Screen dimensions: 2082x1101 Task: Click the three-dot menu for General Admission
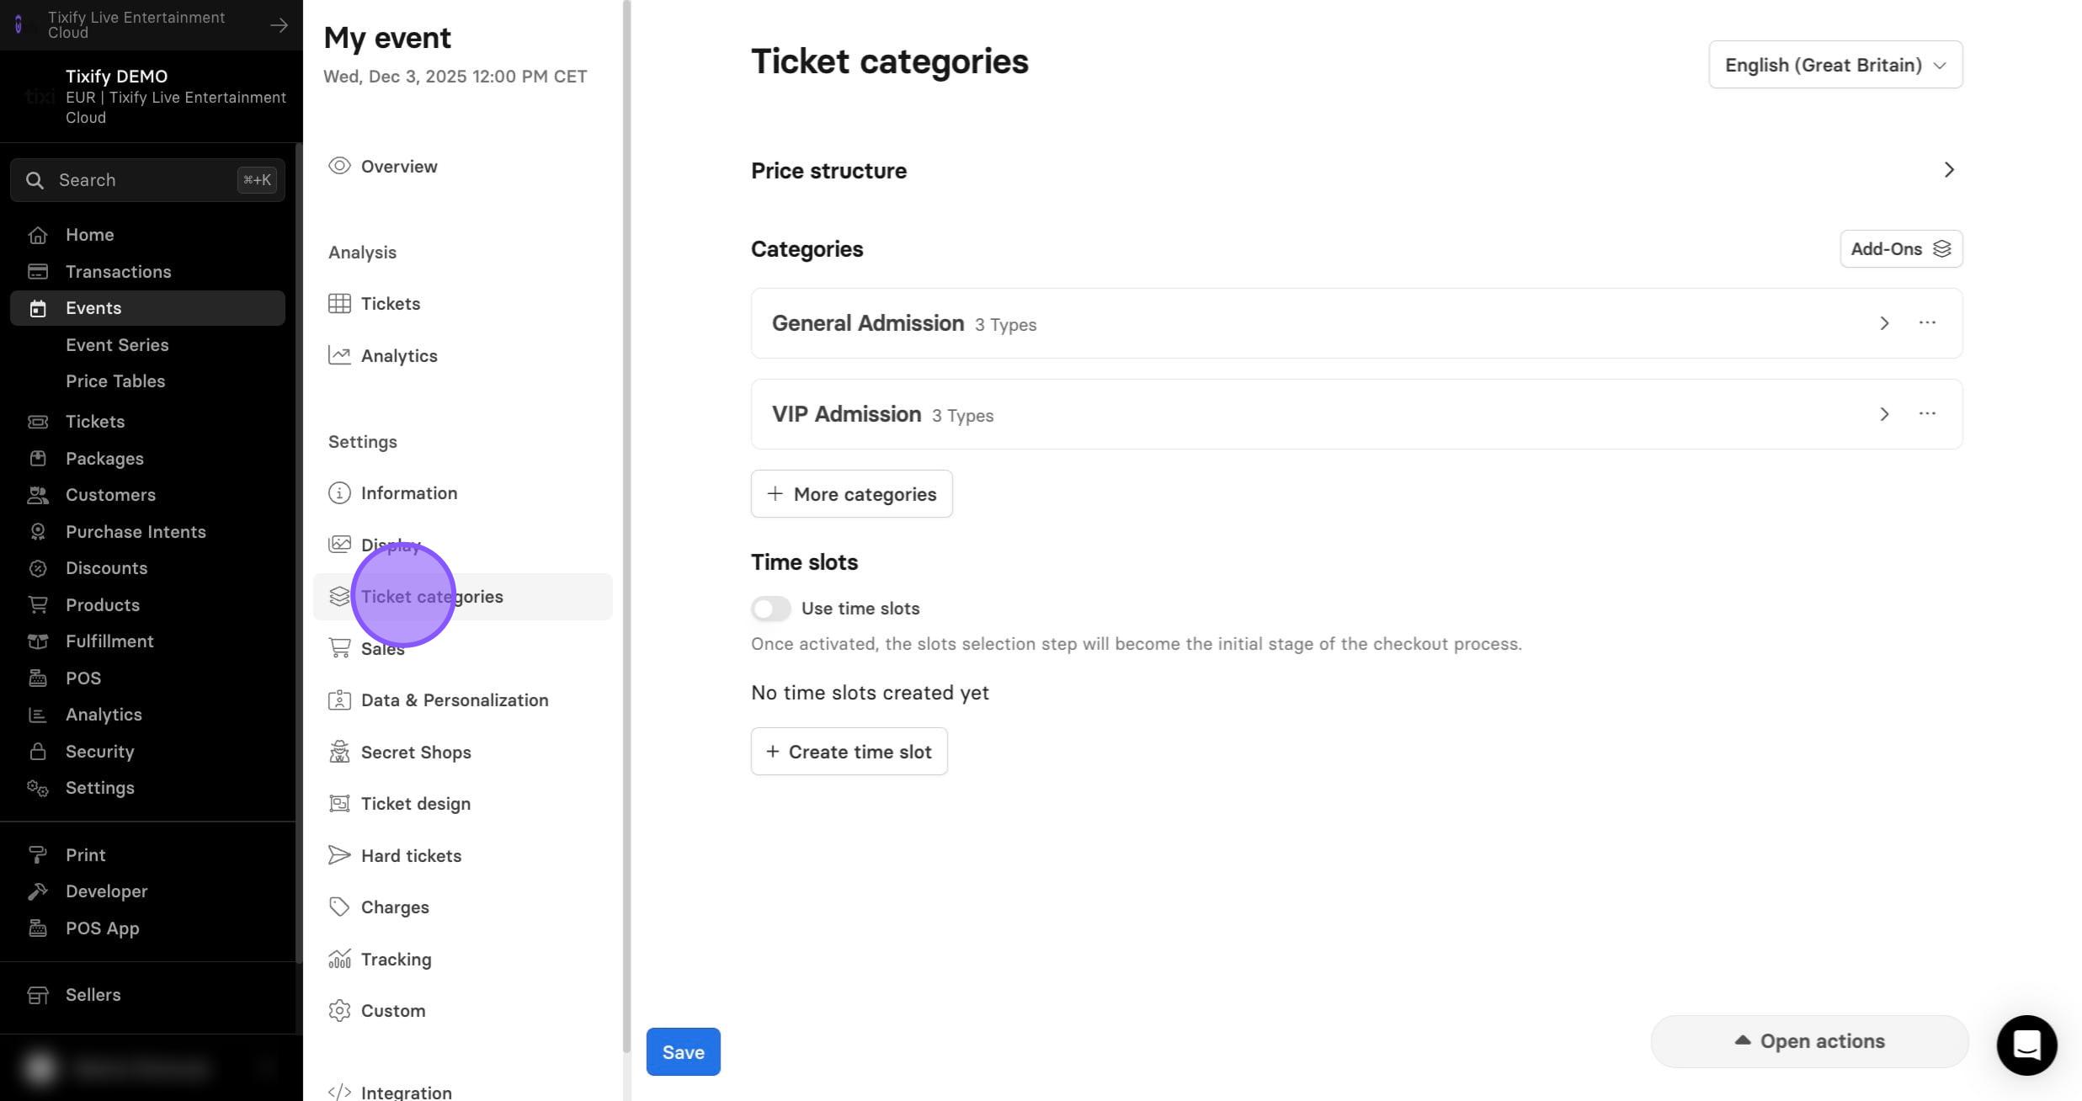[1927, 322]
